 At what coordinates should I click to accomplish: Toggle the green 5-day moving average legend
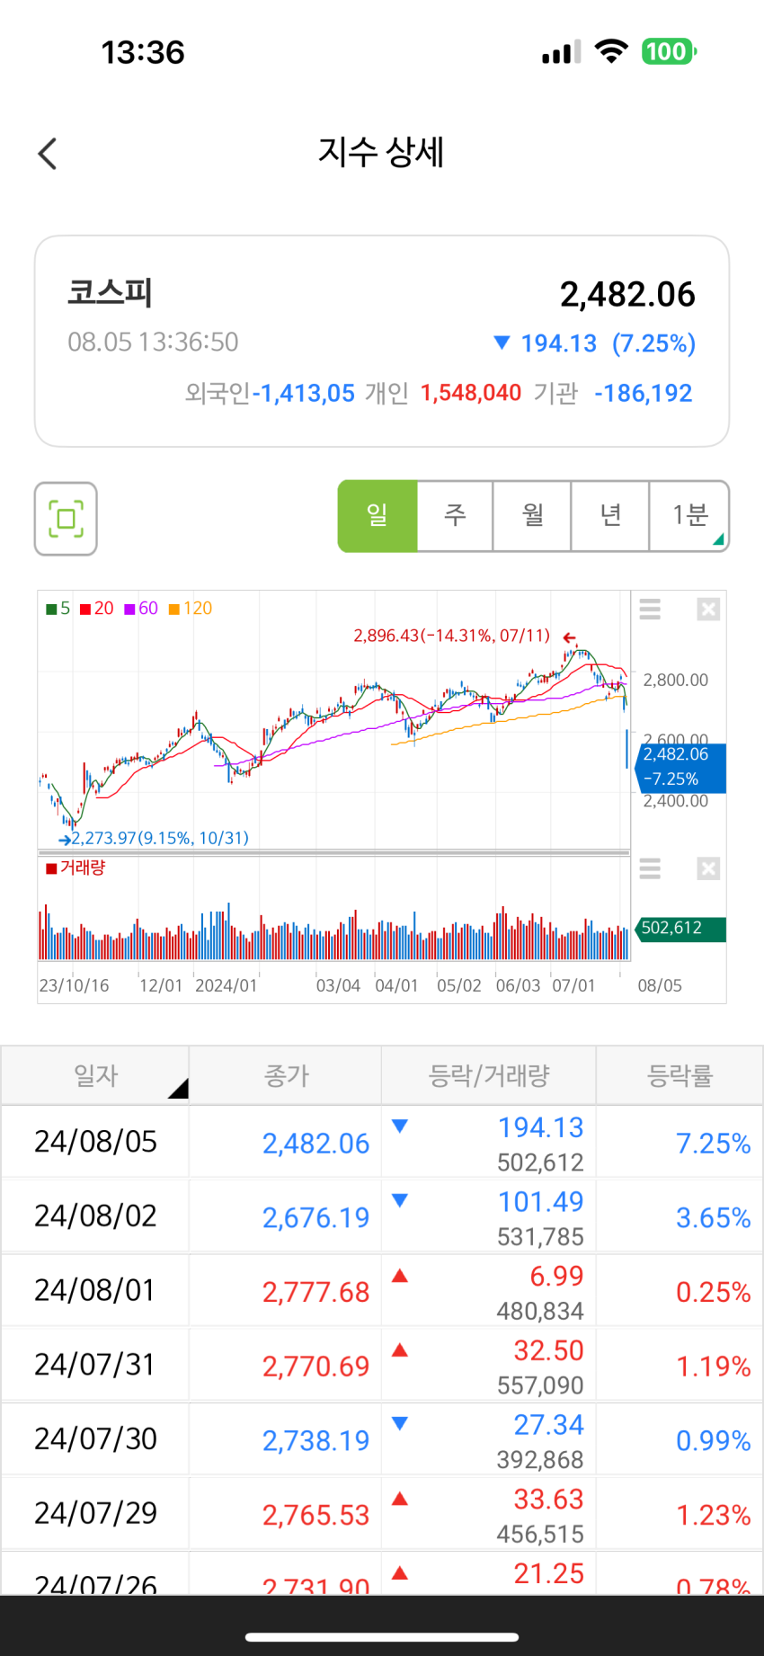tap(58, 609)
